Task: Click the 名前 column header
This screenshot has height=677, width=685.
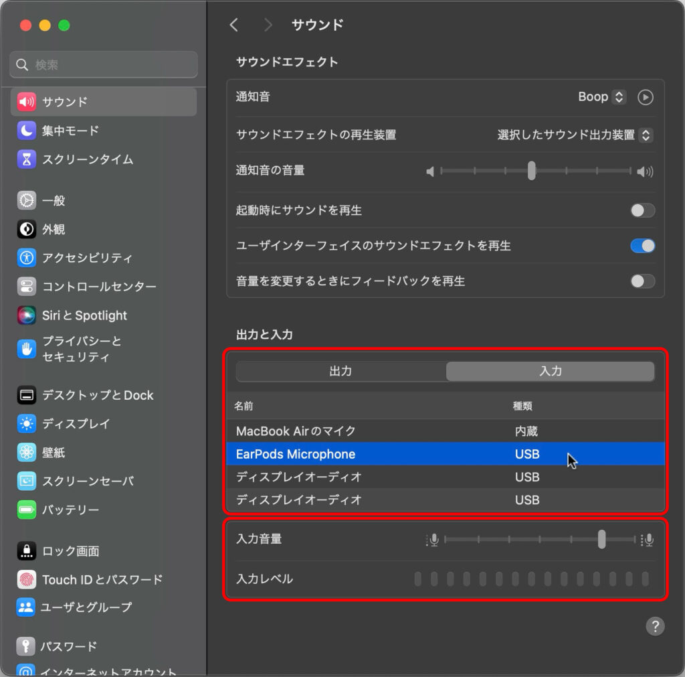Action: point(243,406)
